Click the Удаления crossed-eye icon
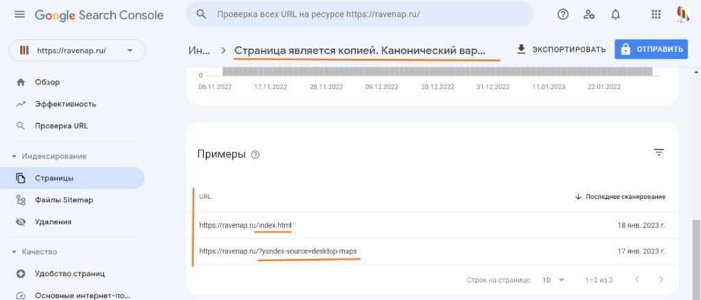 (x=21, y=222)
